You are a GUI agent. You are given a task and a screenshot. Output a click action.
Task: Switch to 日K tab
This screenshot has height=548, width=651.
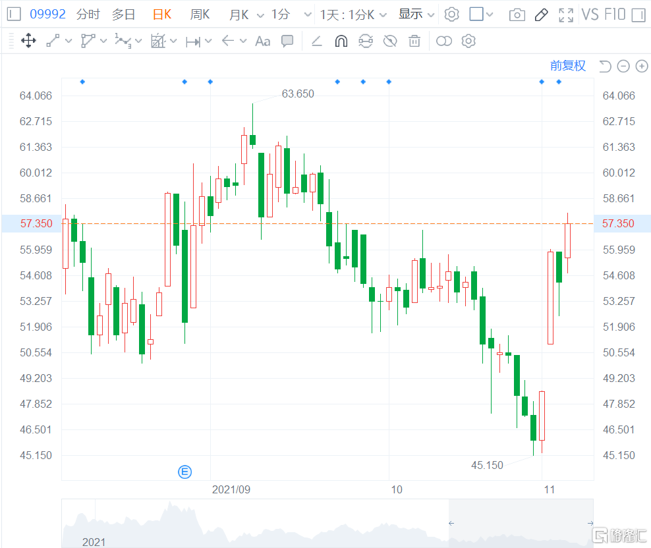(161, 14)
